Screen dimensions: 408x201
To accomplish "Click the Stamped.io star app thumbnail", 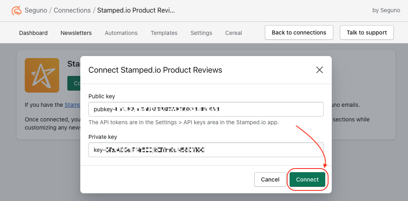I will click(x=42, y=75).
